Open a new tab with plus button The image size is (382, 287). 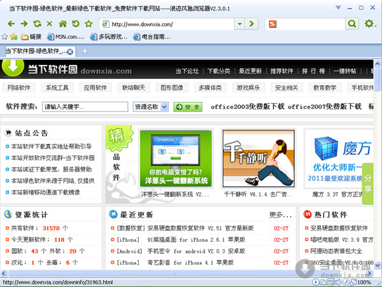tap(85, 52)
